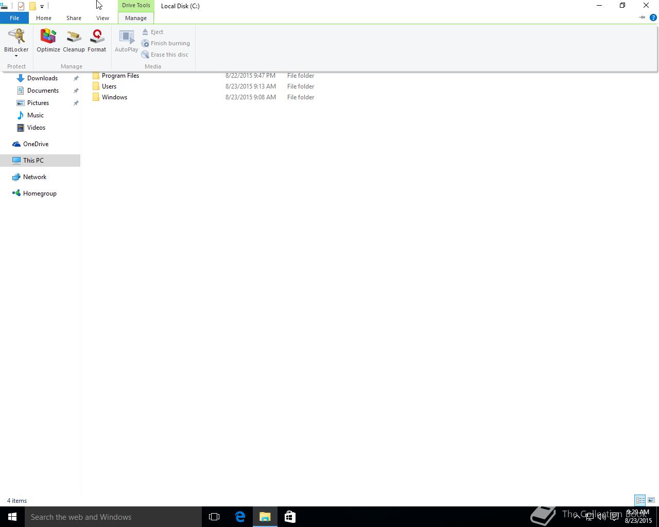Go to Downloads in navigation pane
Image resolution: width=659 pixels, height=527 pixels.
(42, 78)
